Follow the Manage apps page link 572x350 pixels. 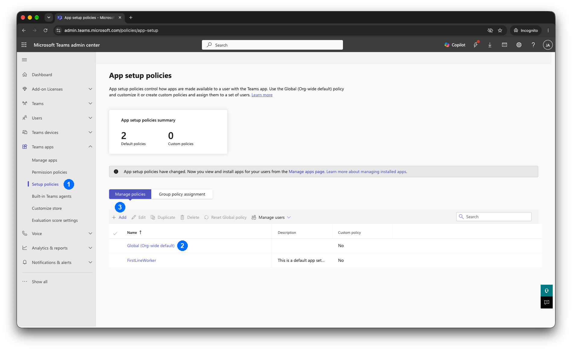pos(306,172)
